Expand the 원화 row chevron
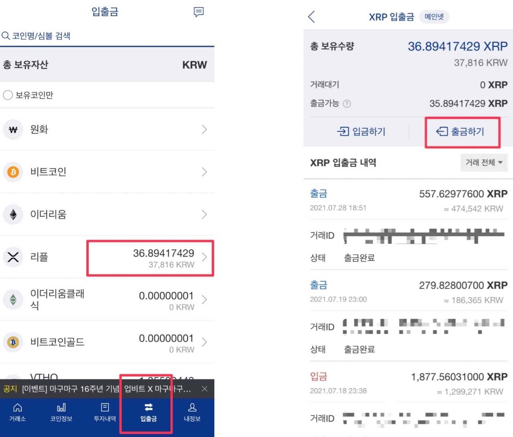Viewport: 513px width, 437px height. (x=204, y=130)
